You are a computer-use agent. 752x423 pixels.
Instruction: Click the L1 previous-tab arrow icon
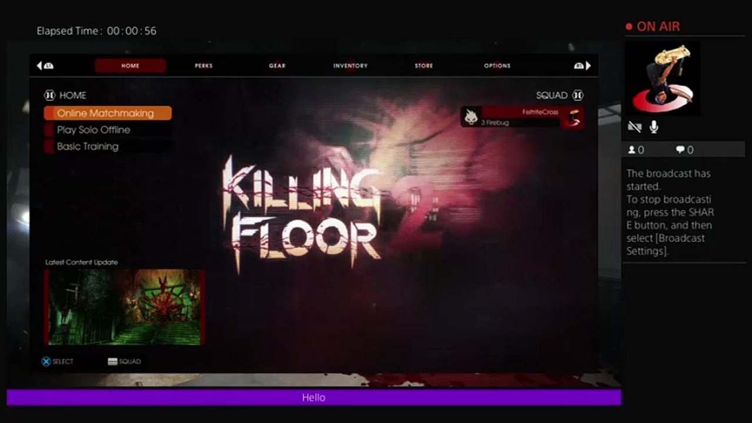45,66
